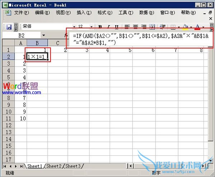
Task: Open 文件(F) menu
Action: point(21,13)
